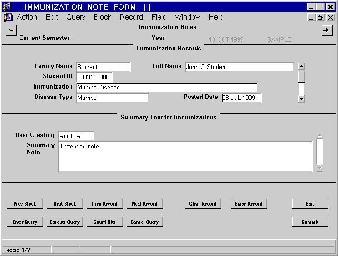The image size is (338, 256).
Task: Click the Immunization Records scrollbar thumb
Action: point(301,76)
